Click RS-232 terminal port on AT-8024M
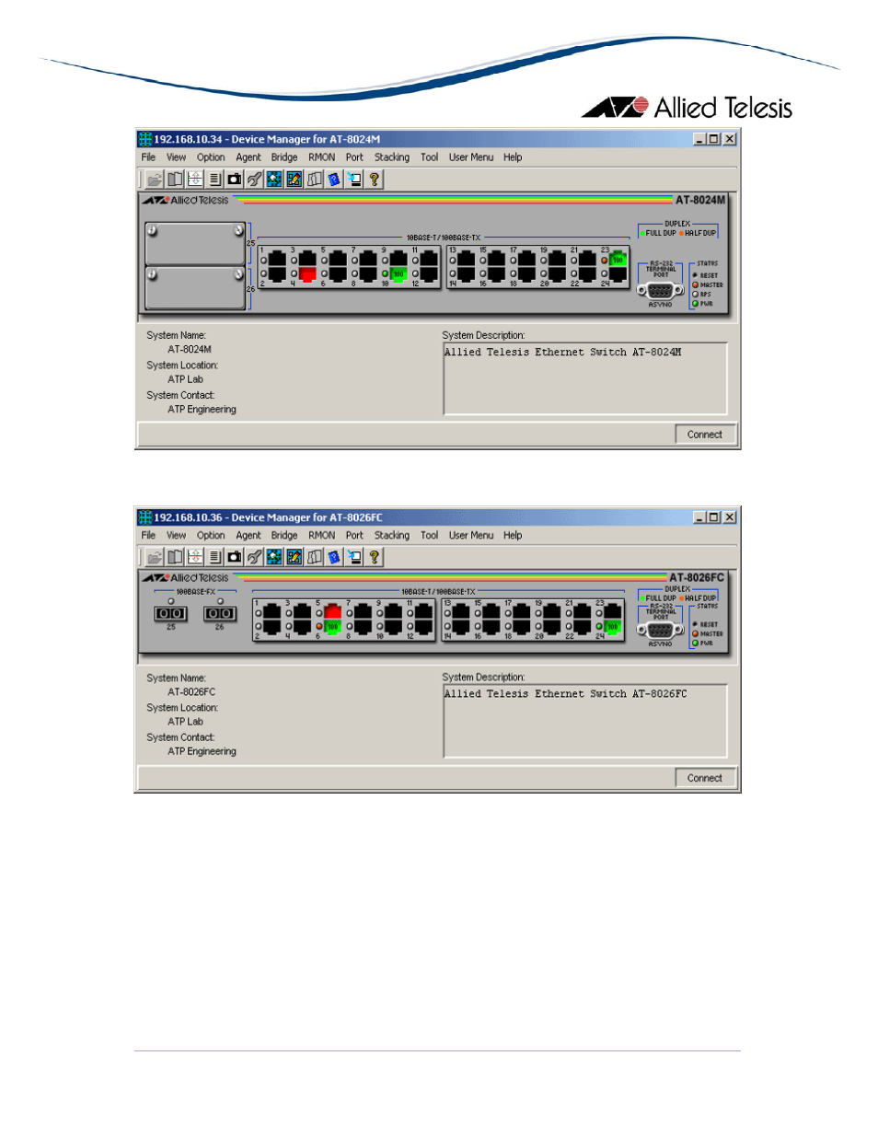 point(660,290)
